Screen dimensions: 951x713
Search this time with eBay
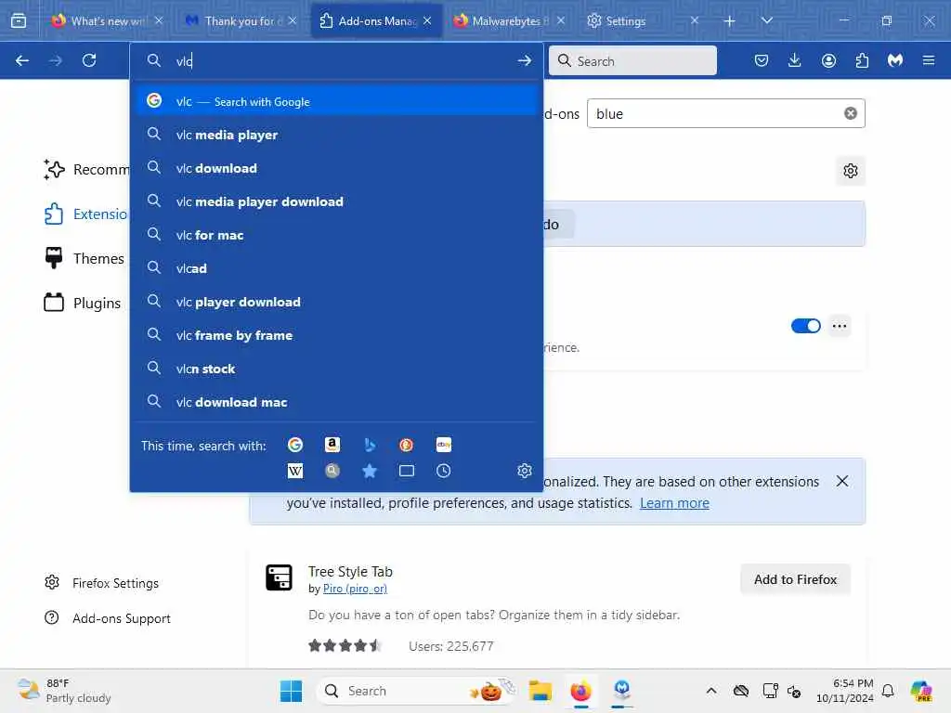(443, 445)
